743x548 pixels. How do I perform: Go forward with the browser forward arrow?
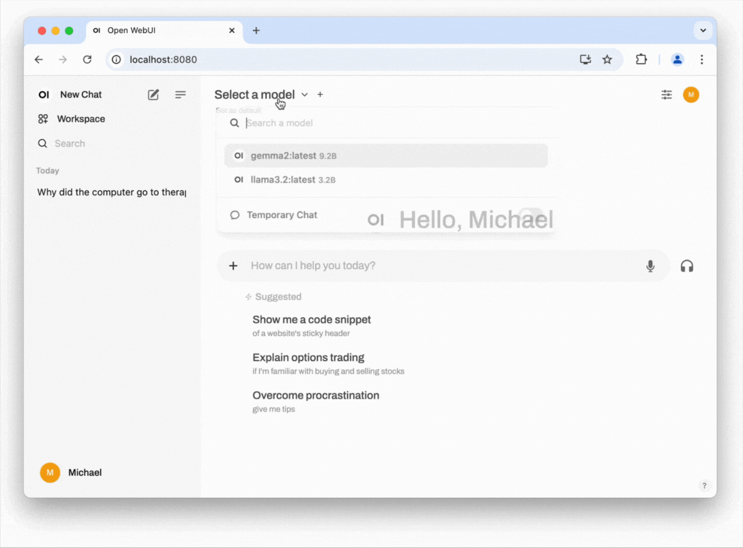coord(63,59)
